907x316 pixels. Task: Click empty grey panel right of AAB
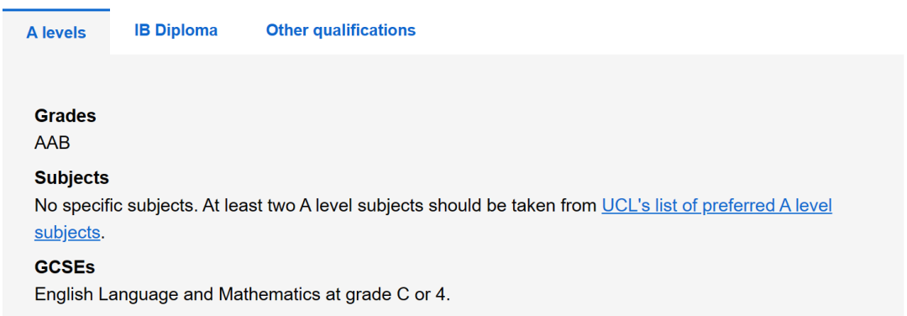coord(463,142)
